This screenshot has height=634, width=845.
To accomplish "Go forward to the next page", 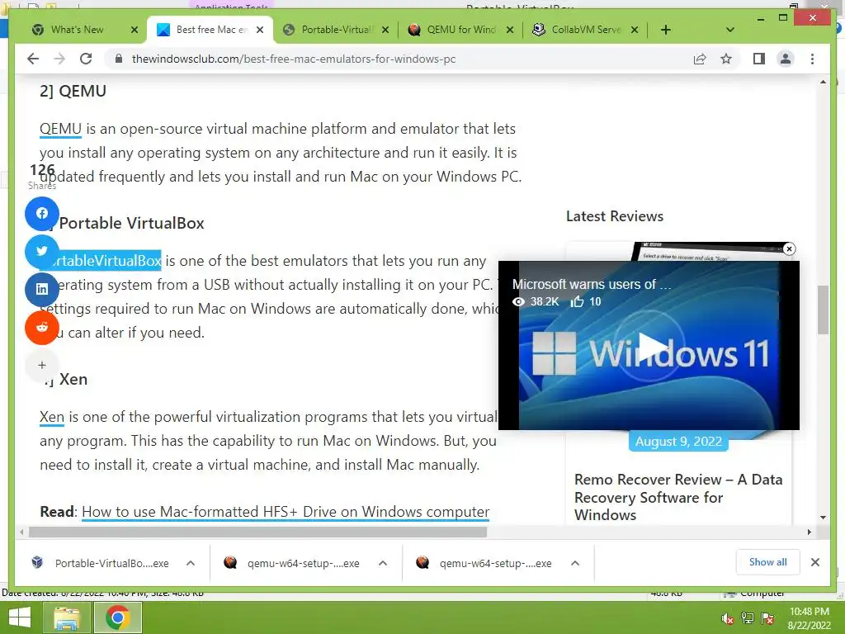I will tap(59, 59).
